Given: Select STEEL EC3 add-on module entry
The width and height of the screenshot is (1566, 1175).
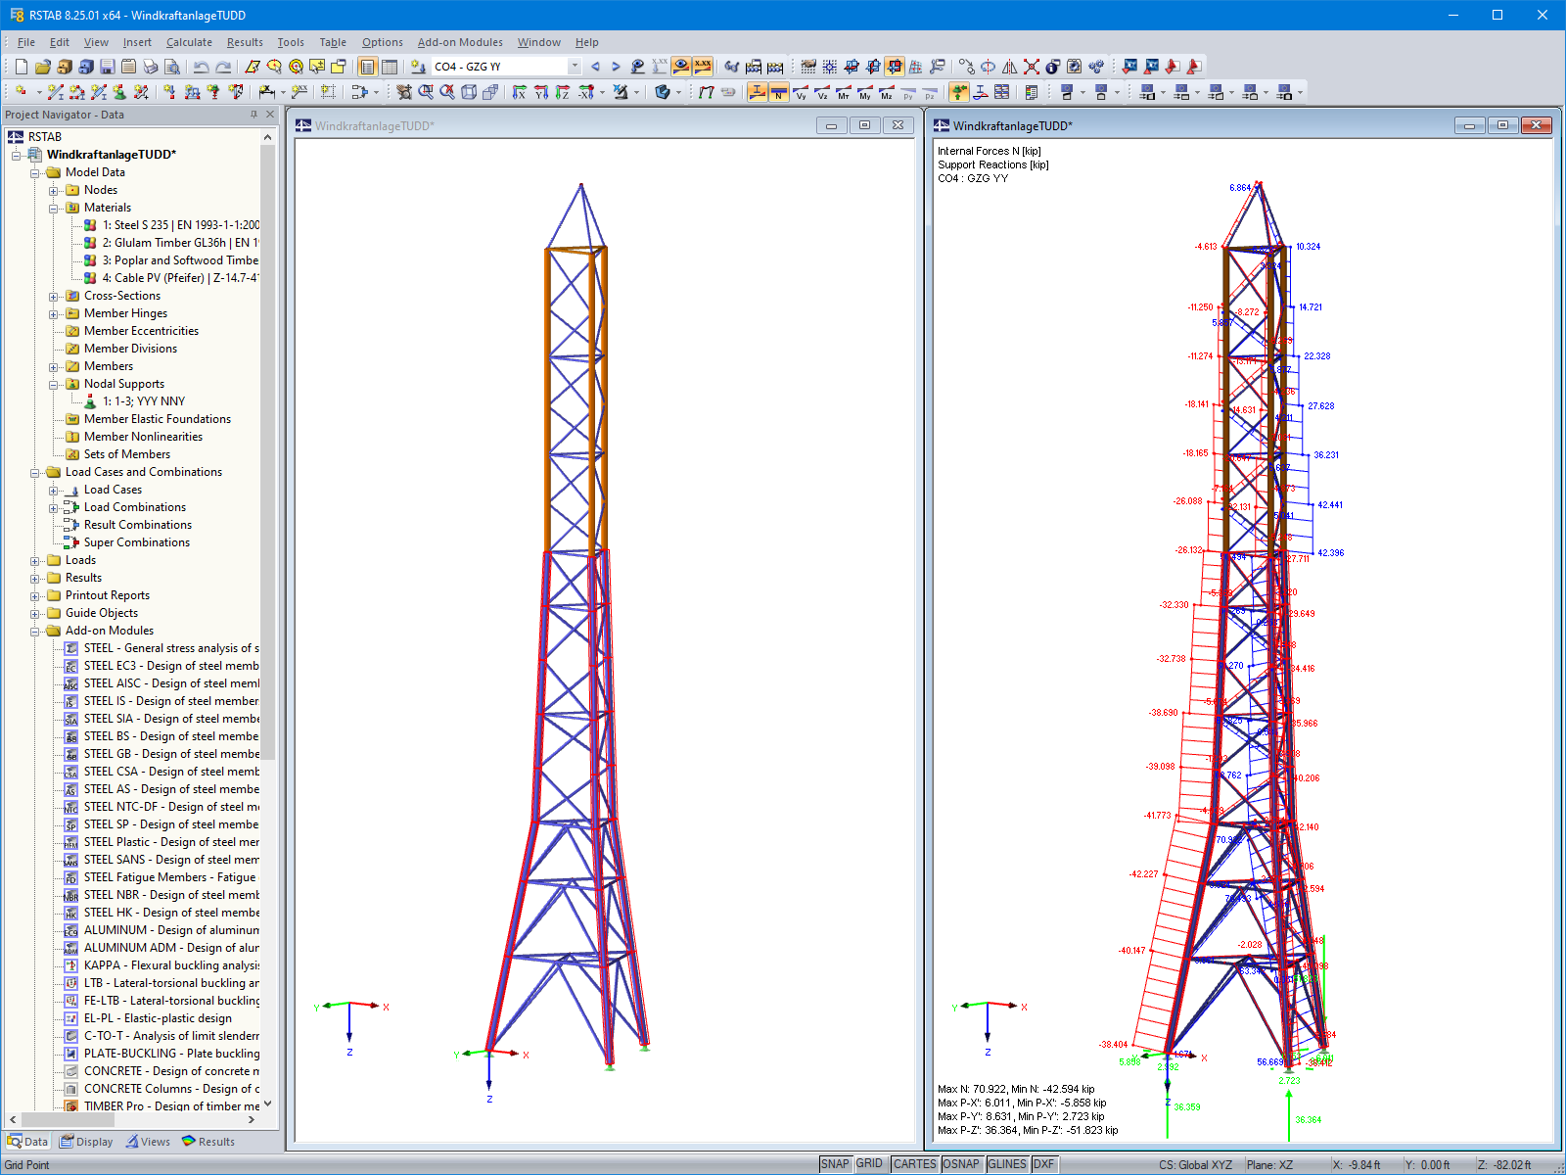Looking at the screenshot, I should pos(170,666).
